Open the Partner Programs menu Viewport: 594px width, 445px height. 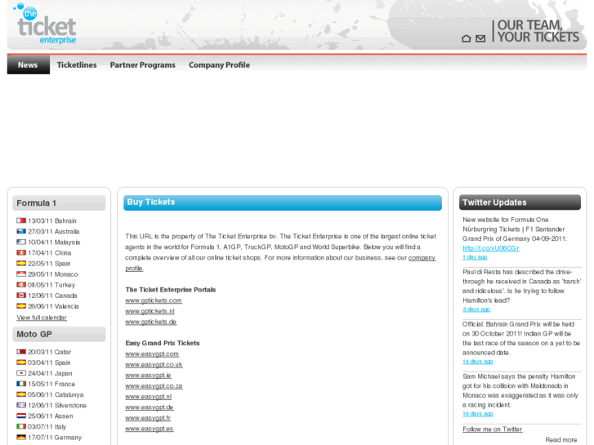pyautogui.click(x=142, y=65)
